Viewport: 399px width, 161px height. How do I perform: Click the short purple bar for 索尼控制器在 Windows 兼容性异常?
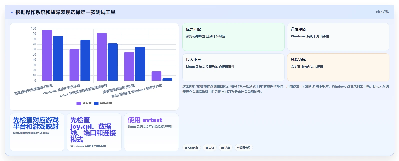pyautogui.click(x=156, y=76)
